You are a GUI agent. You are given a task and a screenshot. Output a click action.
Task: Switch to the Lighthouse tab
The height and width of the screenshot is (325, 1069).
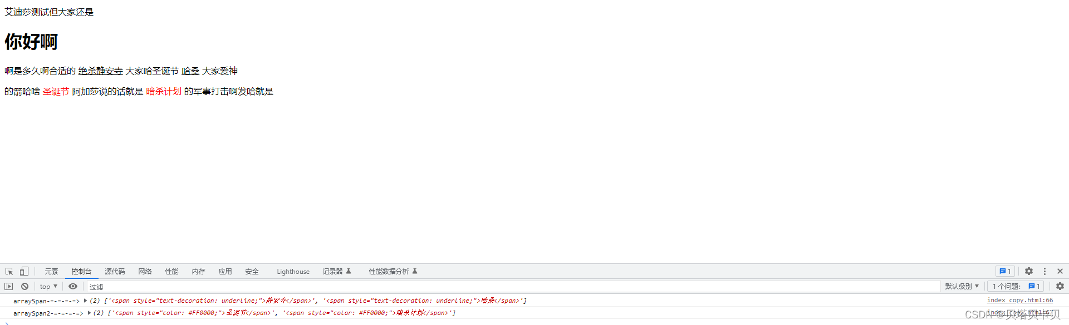pos(293,271)
